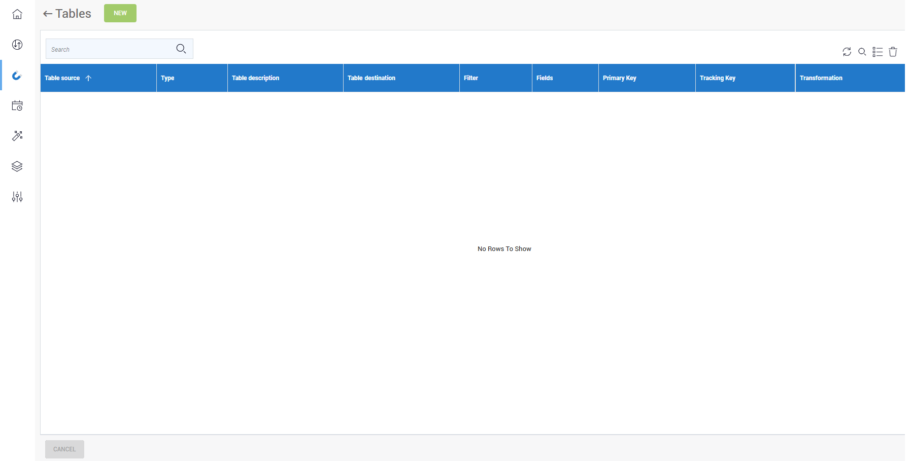This screenshot has width=911, height=461.
Task: Click the magnifier inside the search box
Action: point(181,48)
